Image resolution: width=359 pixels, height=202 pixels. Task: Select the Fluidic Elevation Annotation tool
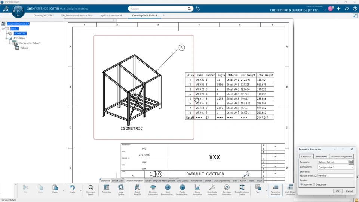point(182,187)
